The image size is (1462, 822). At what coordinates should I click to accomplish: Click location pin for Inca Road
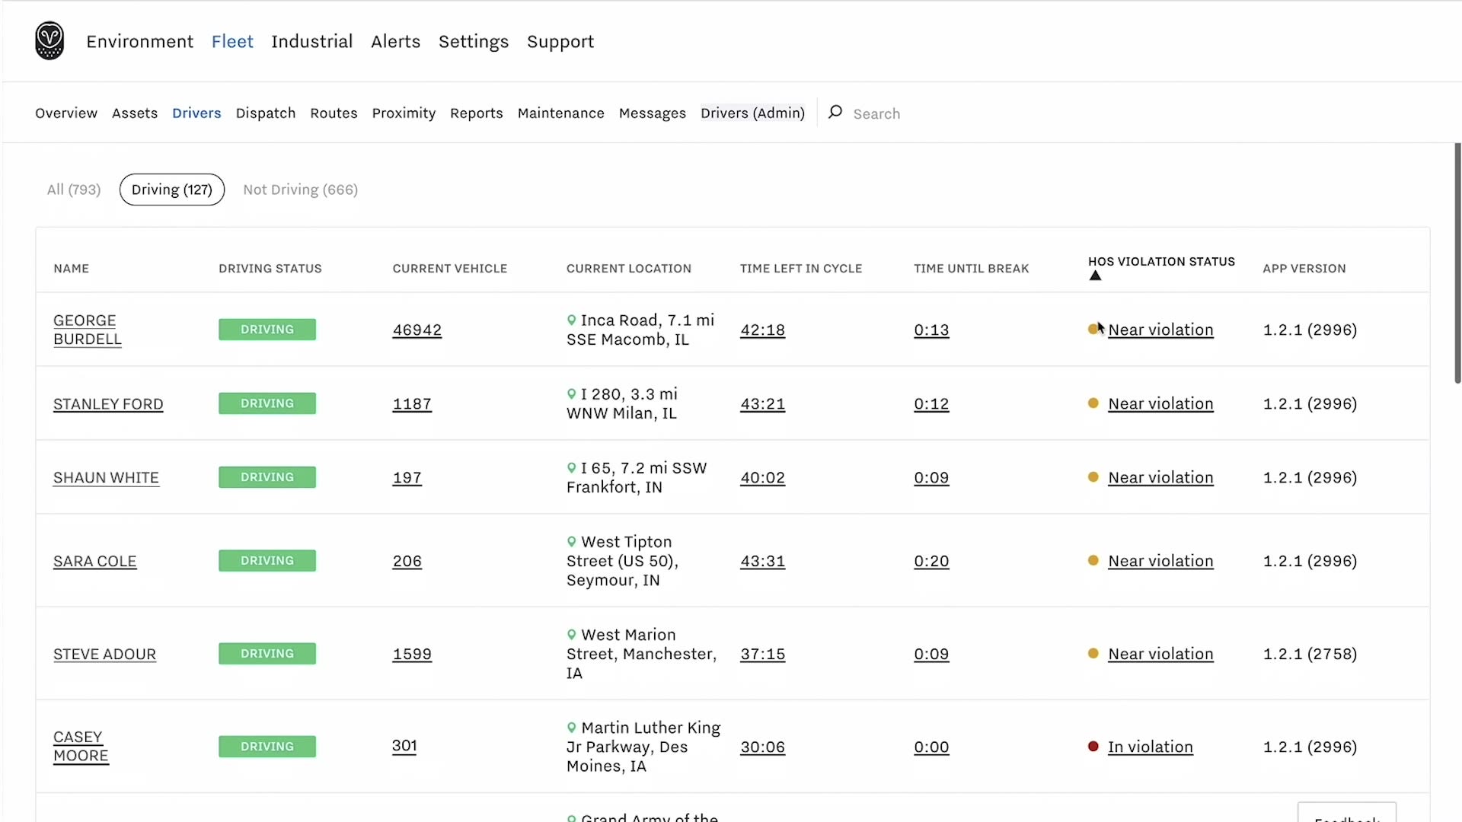pos(571,320)
